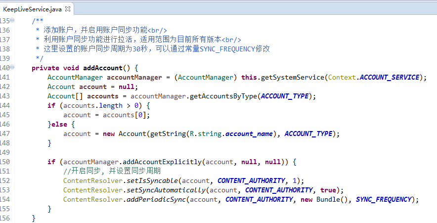The height and width of the screenshot is (223, 437).
Task: Click SYNC_FREQUENCY argument in addPeriodicSync line
Action: coord(383,199)
